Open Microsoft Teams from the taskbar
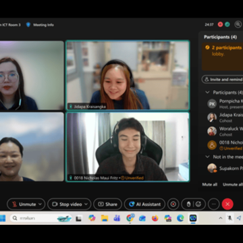The height and width of the screenshot is (243, 243). coord(117,218)
